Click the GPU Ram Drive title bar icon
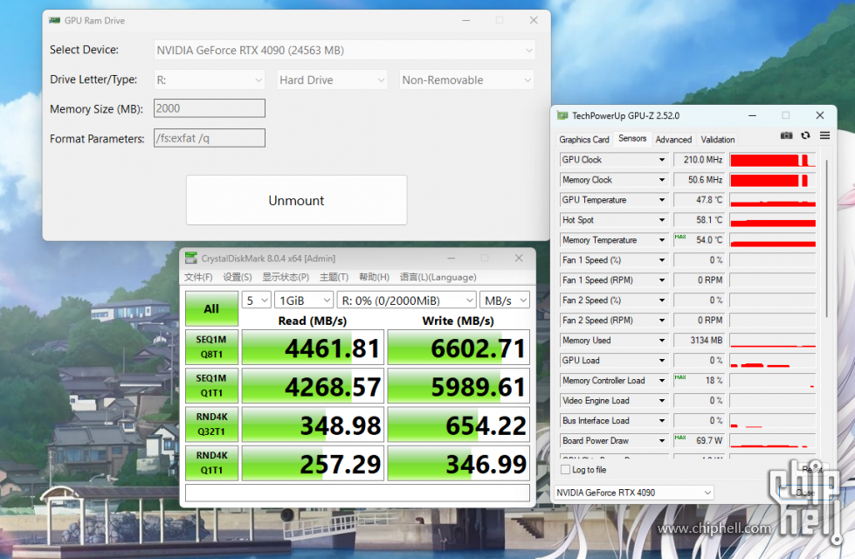 pos(54,20)
